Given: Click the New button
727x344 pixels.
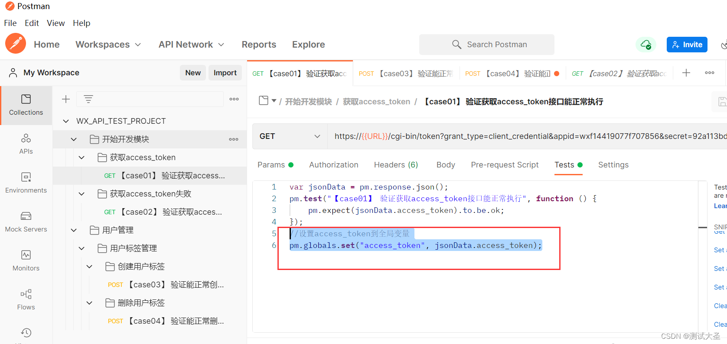Looking at the screenshot, I should coord(193,73).
